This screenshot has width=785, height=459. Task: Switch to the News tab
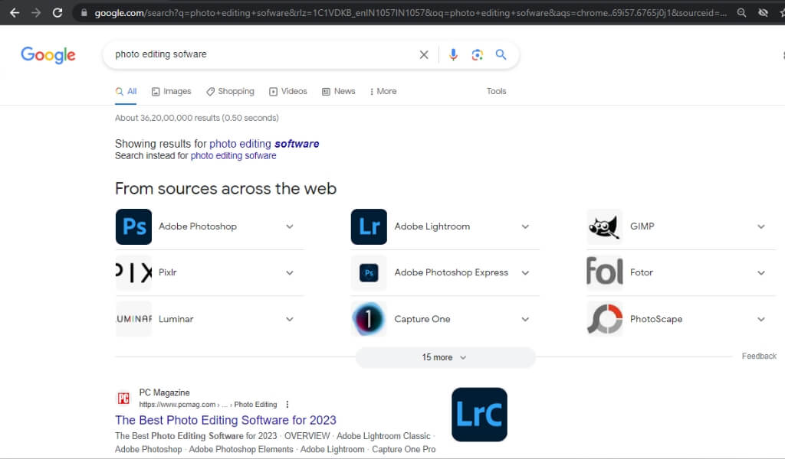[x=338, y=91]
